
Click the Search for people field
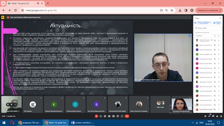[x=208, y=28]
